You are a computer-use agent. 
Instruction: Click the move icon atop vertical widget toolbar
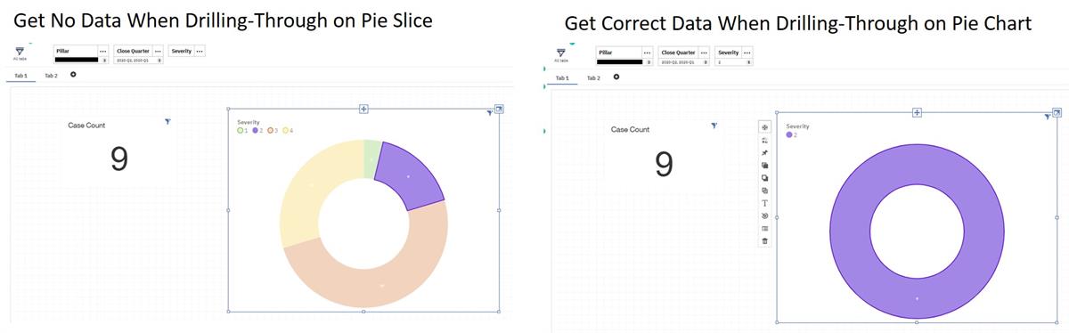tap(764, 128)
